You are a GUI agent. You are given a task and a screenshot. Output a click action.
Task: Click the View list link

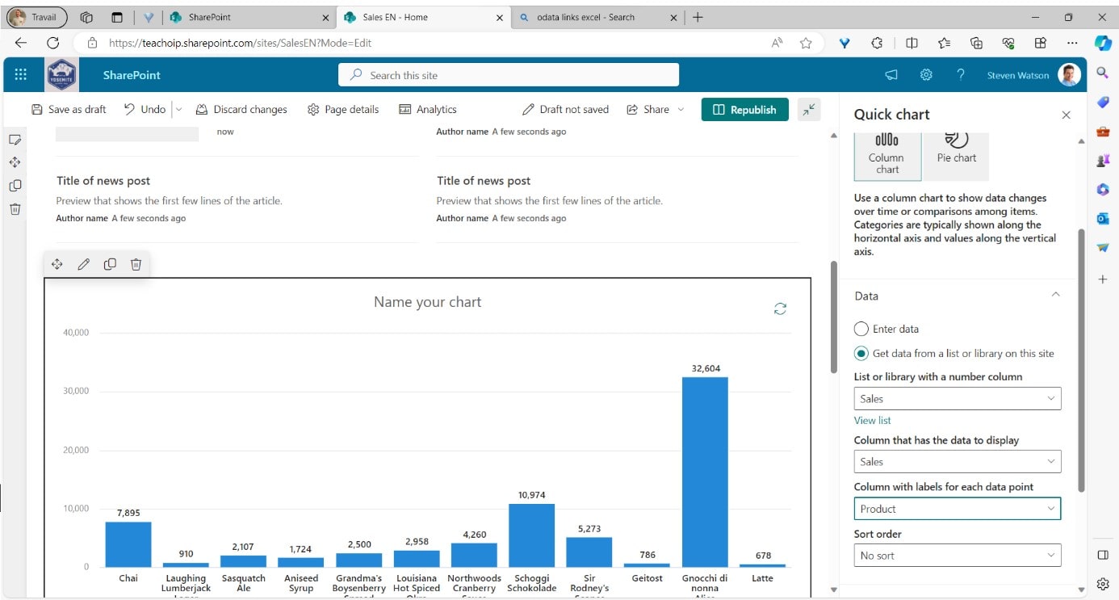(x=873, y=420)
